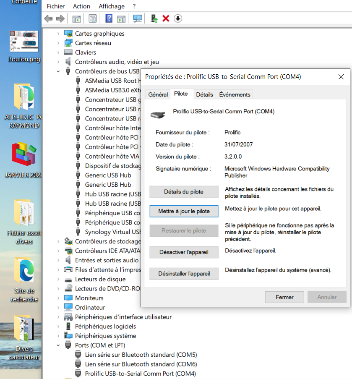
Task: Expand Périphériques d'interface utilisateur node
Action: (x=58, y=317)
